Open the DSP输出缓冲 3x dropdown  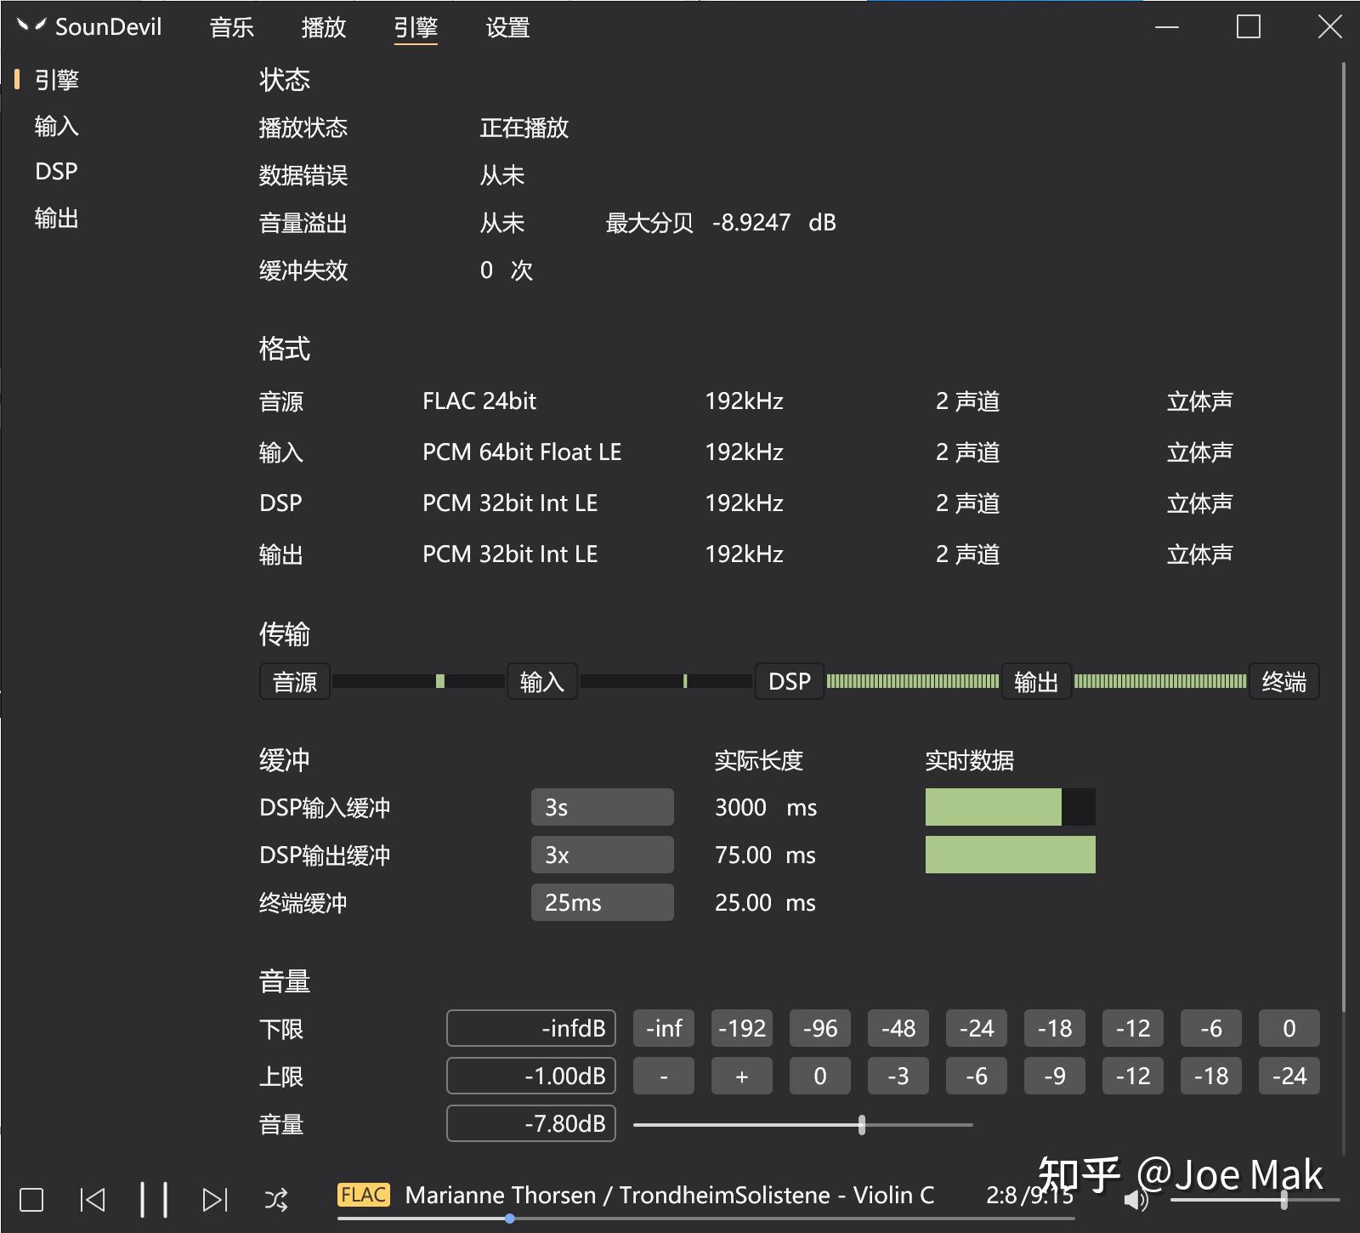[x=603, y=855]
